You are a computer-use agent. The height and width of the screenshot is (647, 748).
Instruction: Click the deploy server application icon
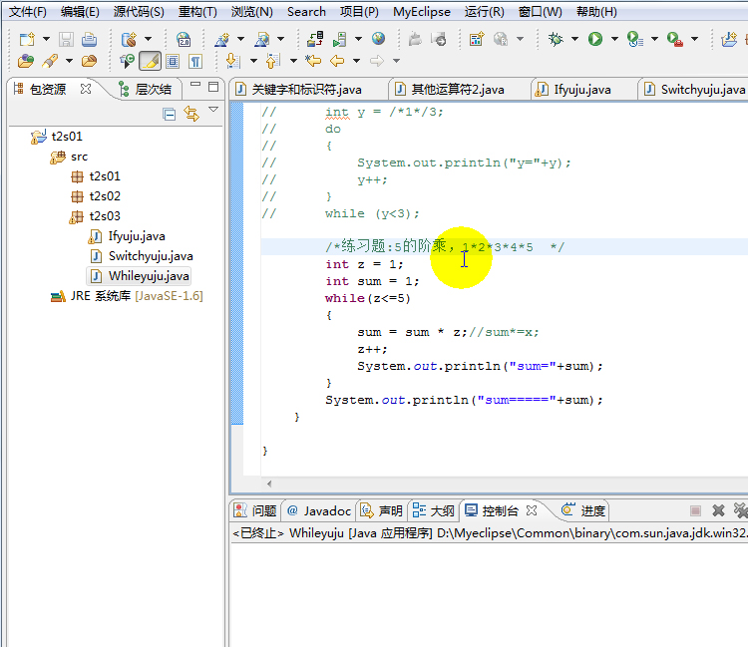(x=315, y=39)
